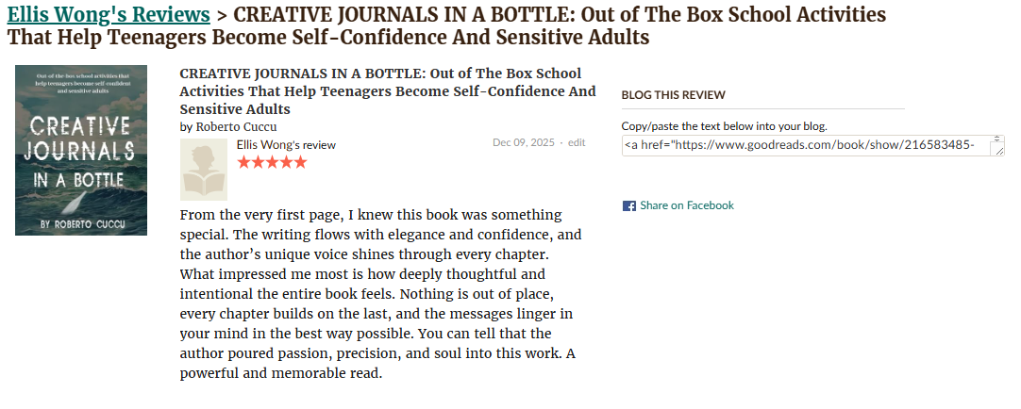Image resolution: width=1021 pixels, height=409 pixels.
Task: Open the Creative Journals book cover image
Action: (81, 150)
